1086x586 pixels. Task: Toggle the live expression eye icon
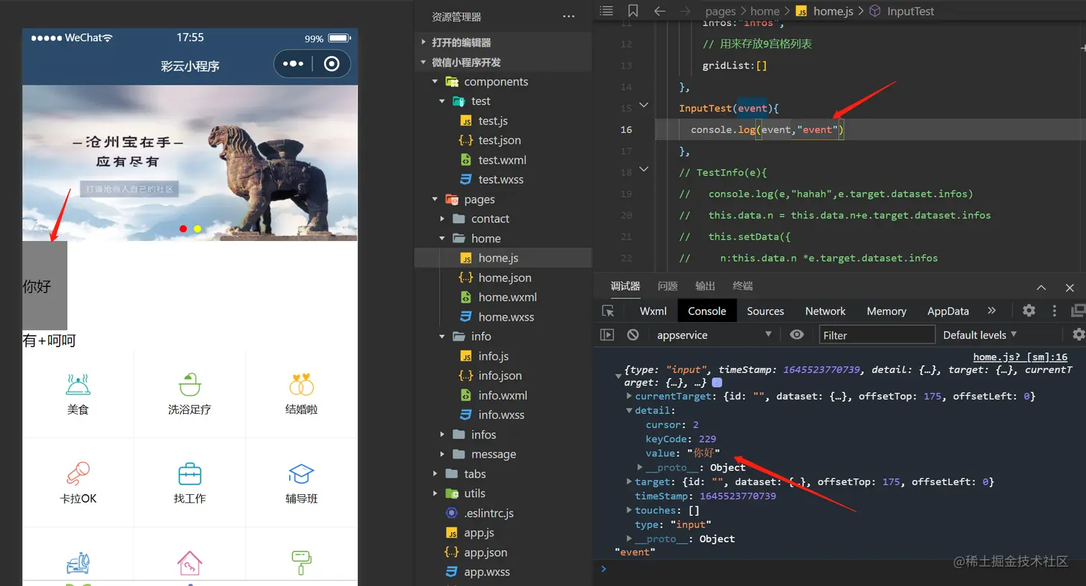(x=797, y=335)
